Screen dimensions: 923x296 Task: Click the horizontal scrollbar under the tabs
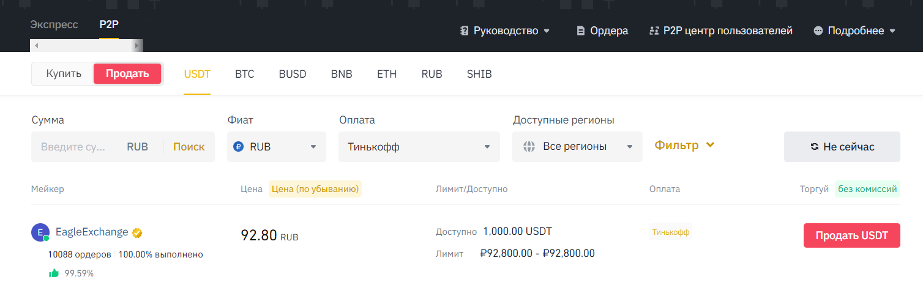[86, 46]
